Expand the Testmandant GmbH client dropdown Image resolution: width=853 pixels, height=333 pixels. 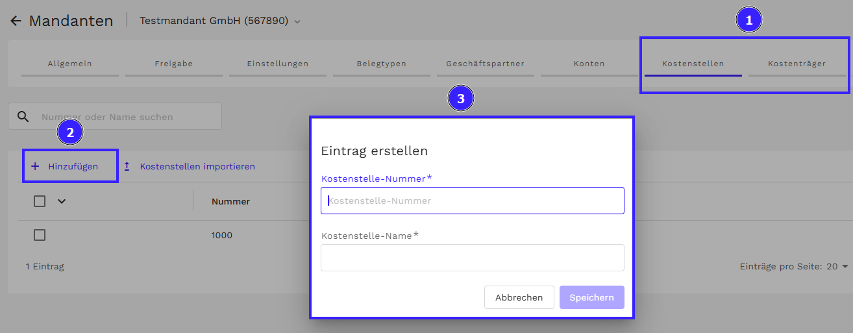pos(297,21)
